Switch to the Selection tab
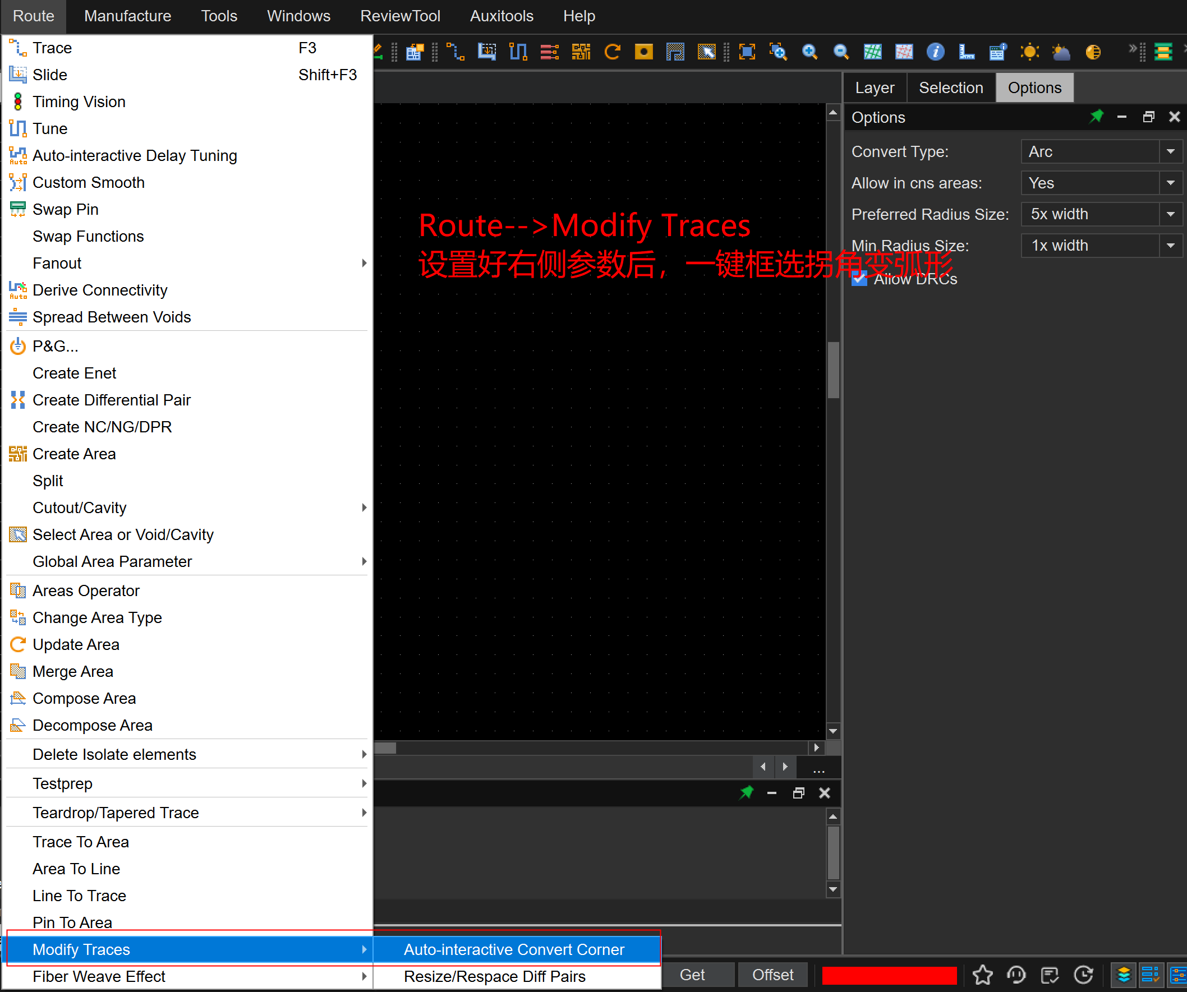The width and height of the screenshot is (1187, 992). click(x=951, y=88)
